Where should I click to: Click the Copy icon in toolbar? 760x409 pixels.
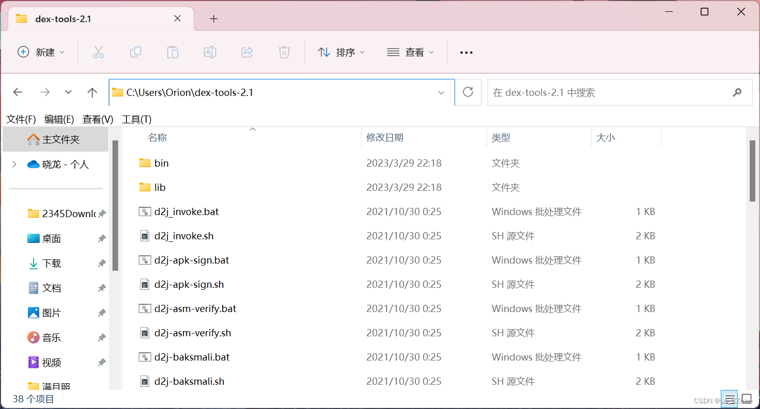[136, 52]
